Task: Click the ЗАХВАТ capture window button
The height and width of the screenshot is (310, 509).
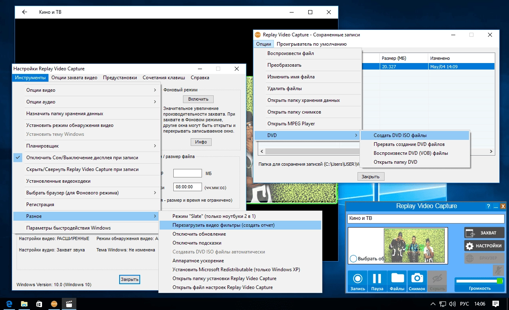Action: click(484, 233)
